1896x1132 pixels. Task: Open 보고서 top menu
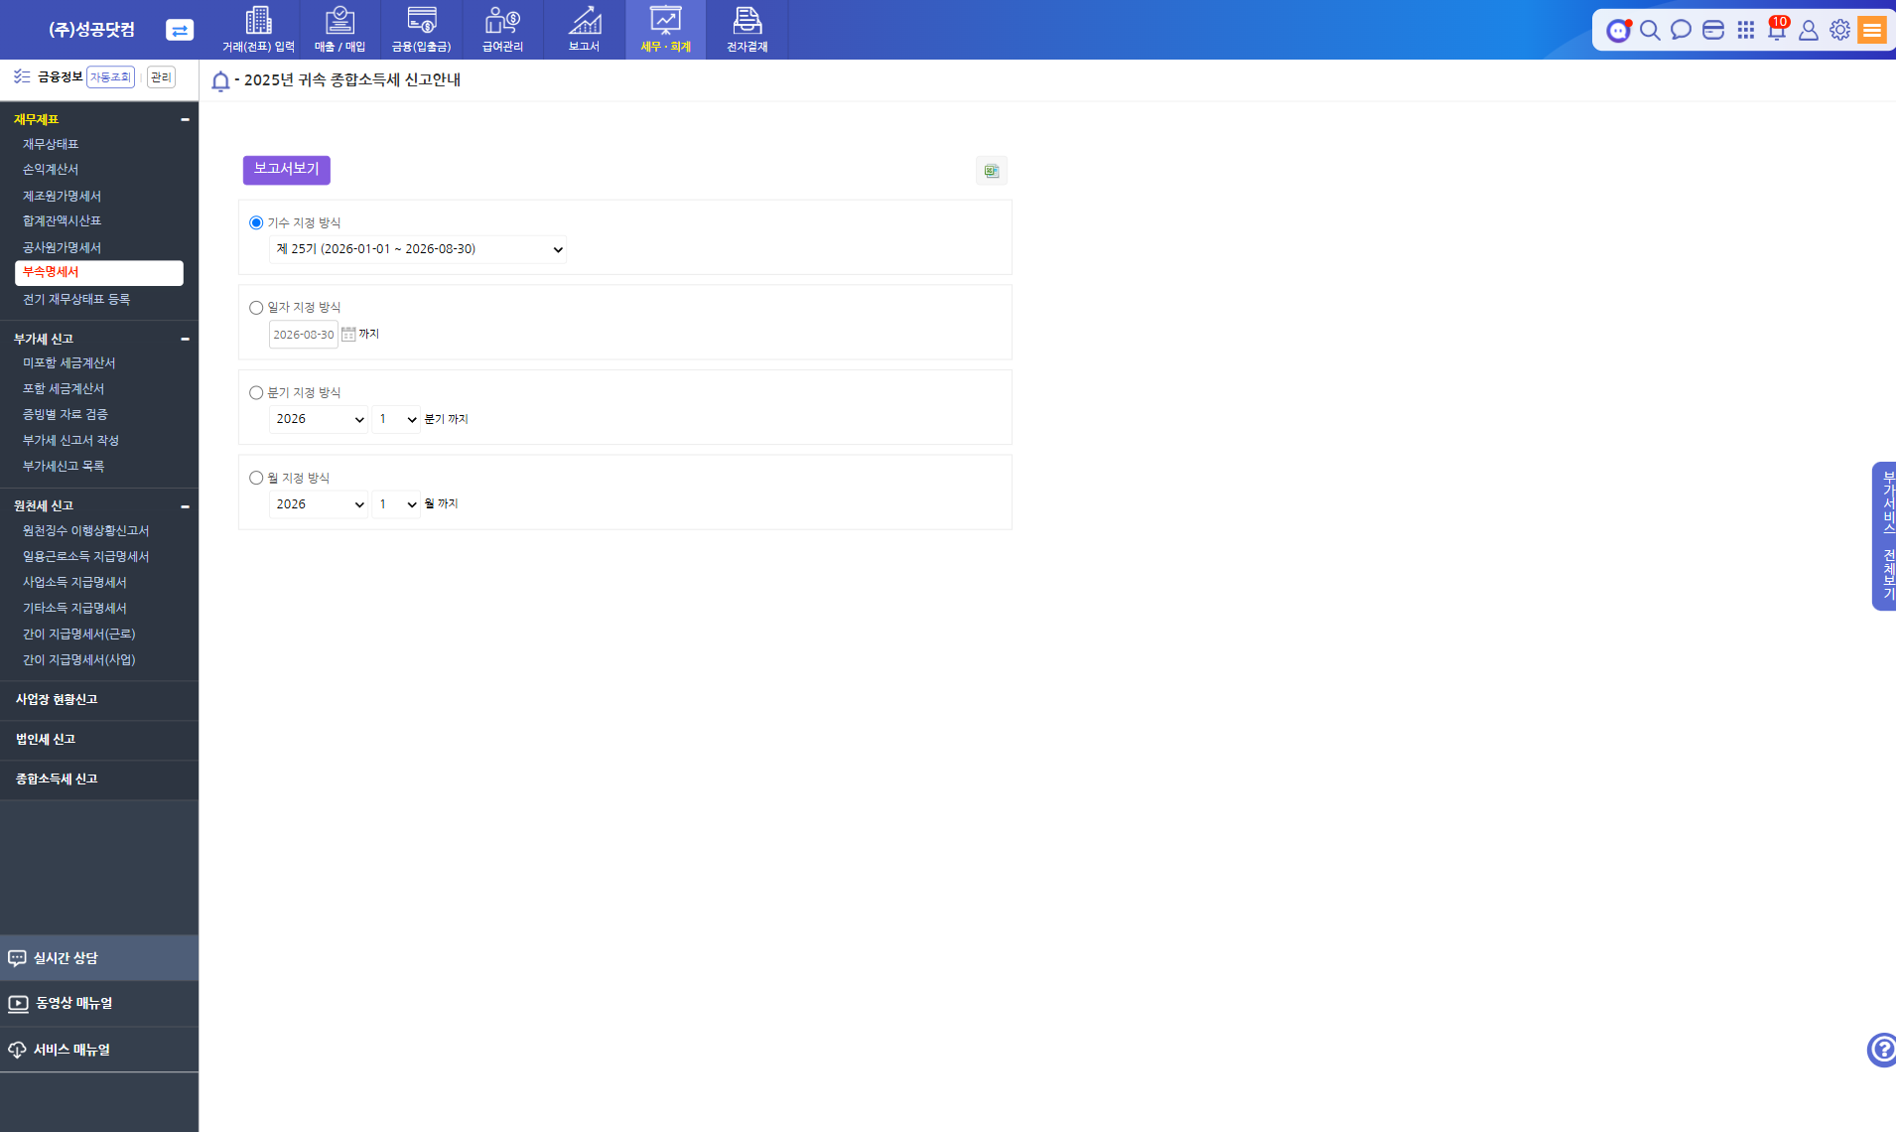click(584, 30)
